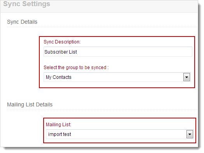
Task: Select the 'My Contacts' text in combo box
Action: 58,77
